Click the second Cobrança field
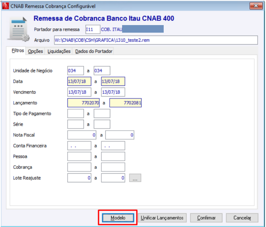 113,167
